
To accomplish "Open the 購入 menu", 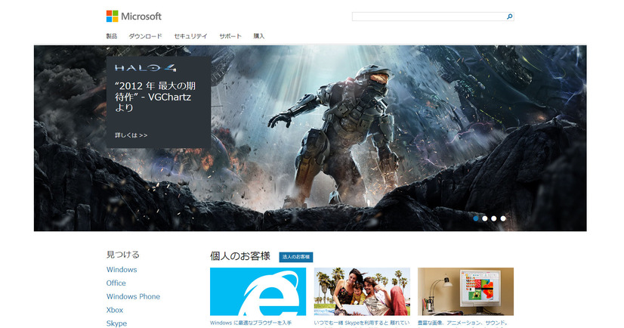I will click(258, 36).
